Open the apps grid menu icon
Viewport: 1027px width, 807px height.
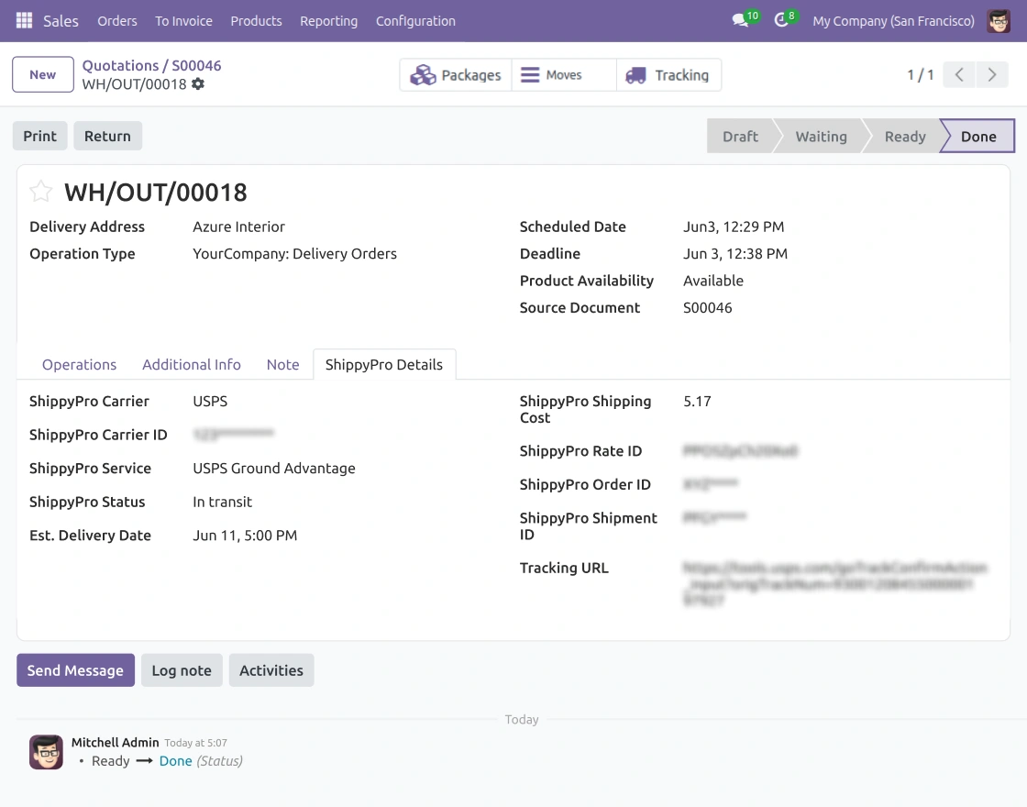tap(24, 21)
